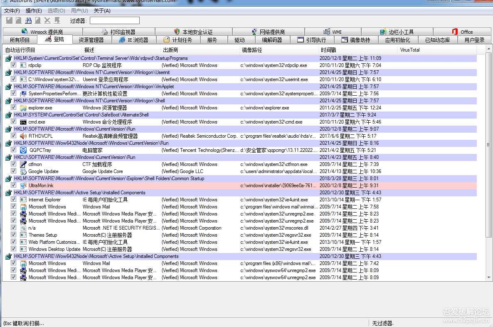This screenshot has width=493, height=327.
Task: Click the Save icon on the toolbar
Action: (x=9, y=20)
